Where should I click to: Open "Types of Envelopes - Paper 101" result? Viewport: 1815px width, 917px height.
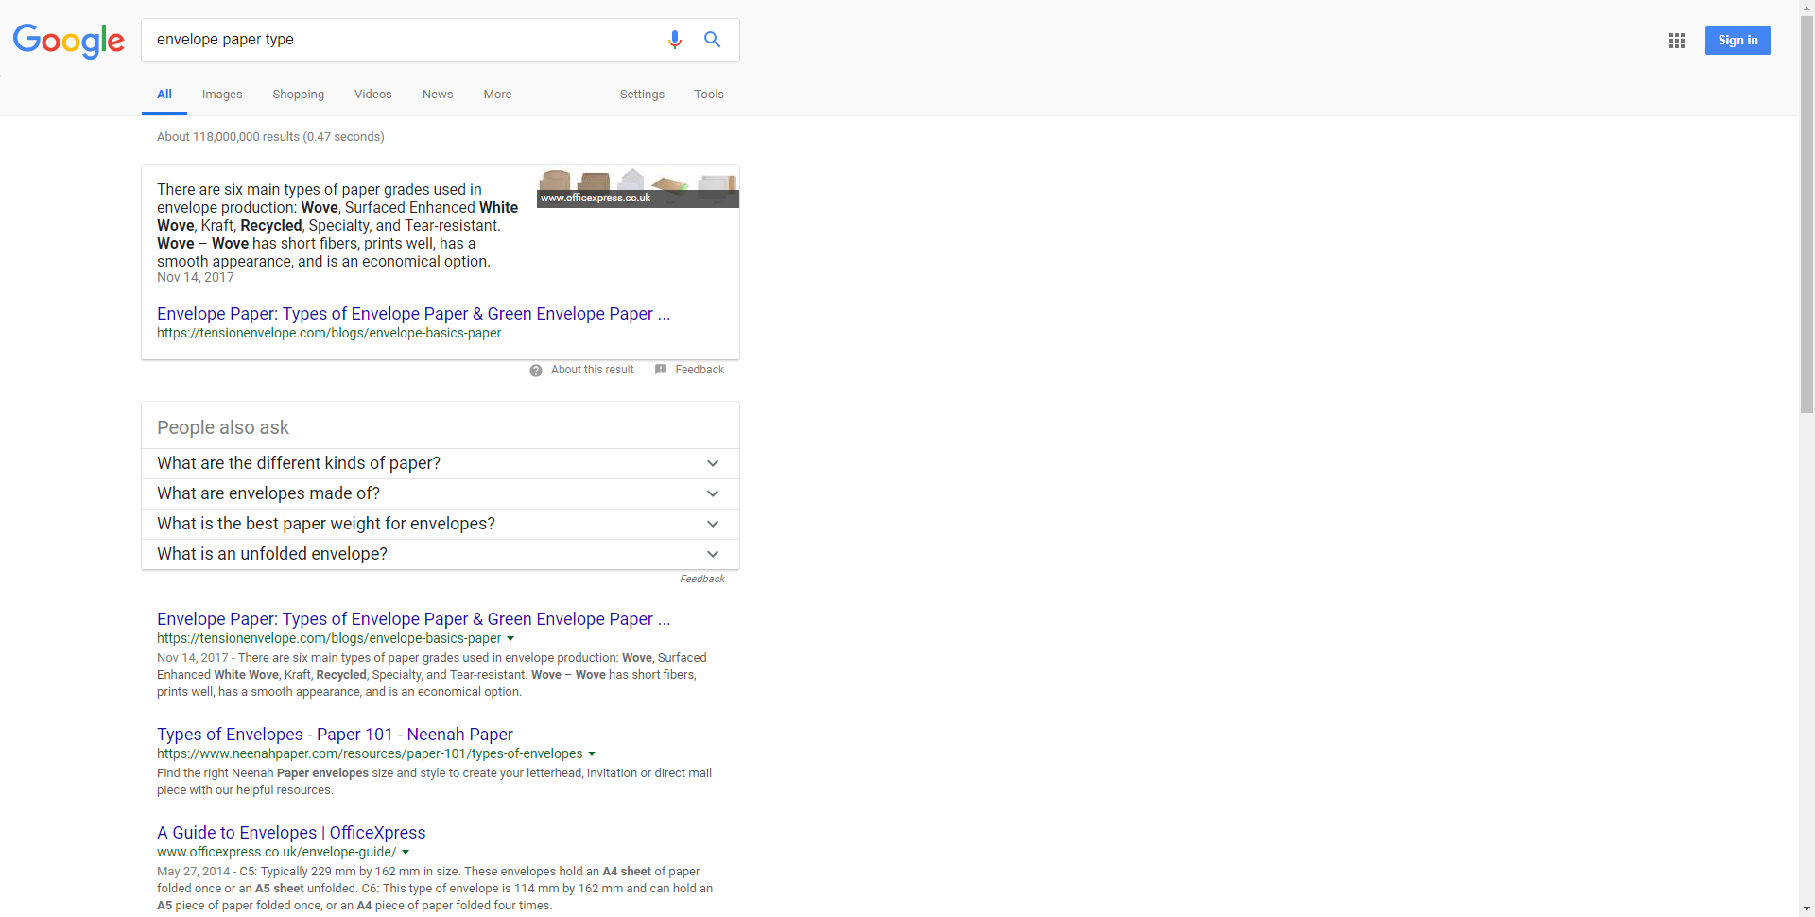click(335, 735)
